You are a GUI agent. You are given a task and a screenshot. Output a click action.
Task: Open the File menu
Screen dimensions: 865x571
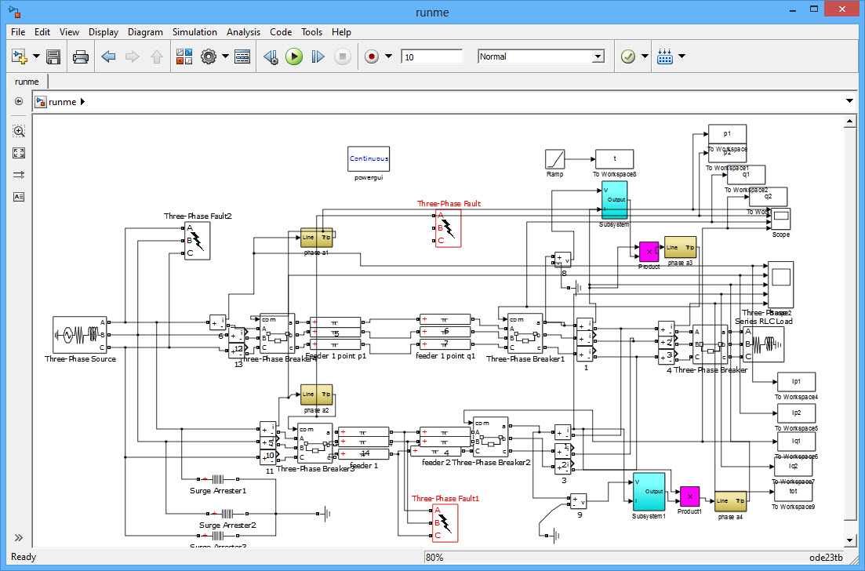18,32
